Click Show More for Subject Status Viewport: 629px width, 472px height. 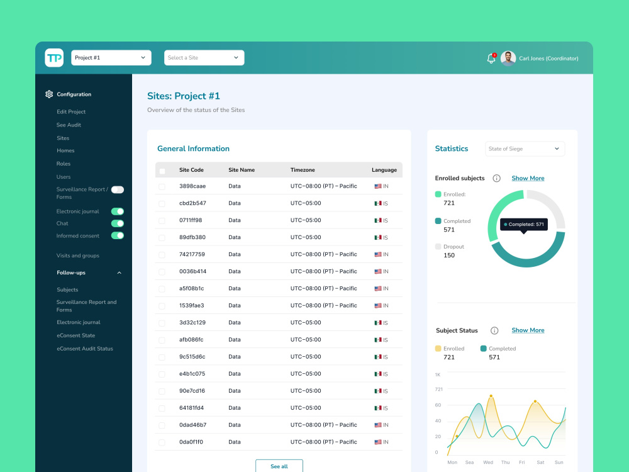point(528,330)
